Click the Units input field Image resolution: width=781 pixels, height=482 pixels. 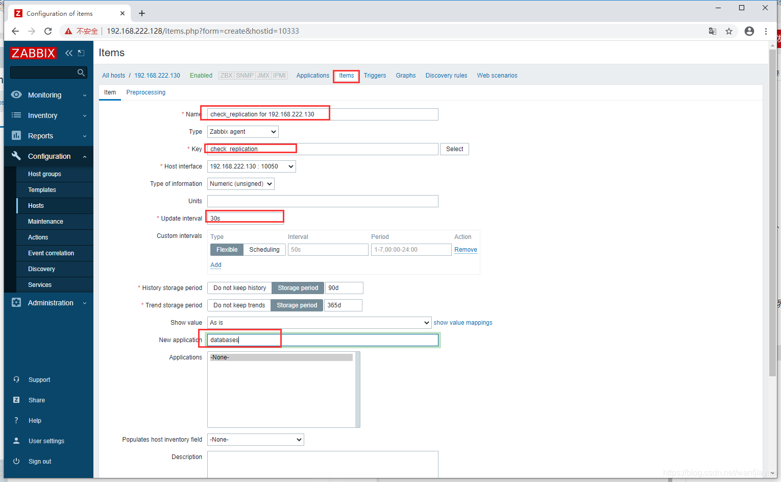tap(323, 201)
